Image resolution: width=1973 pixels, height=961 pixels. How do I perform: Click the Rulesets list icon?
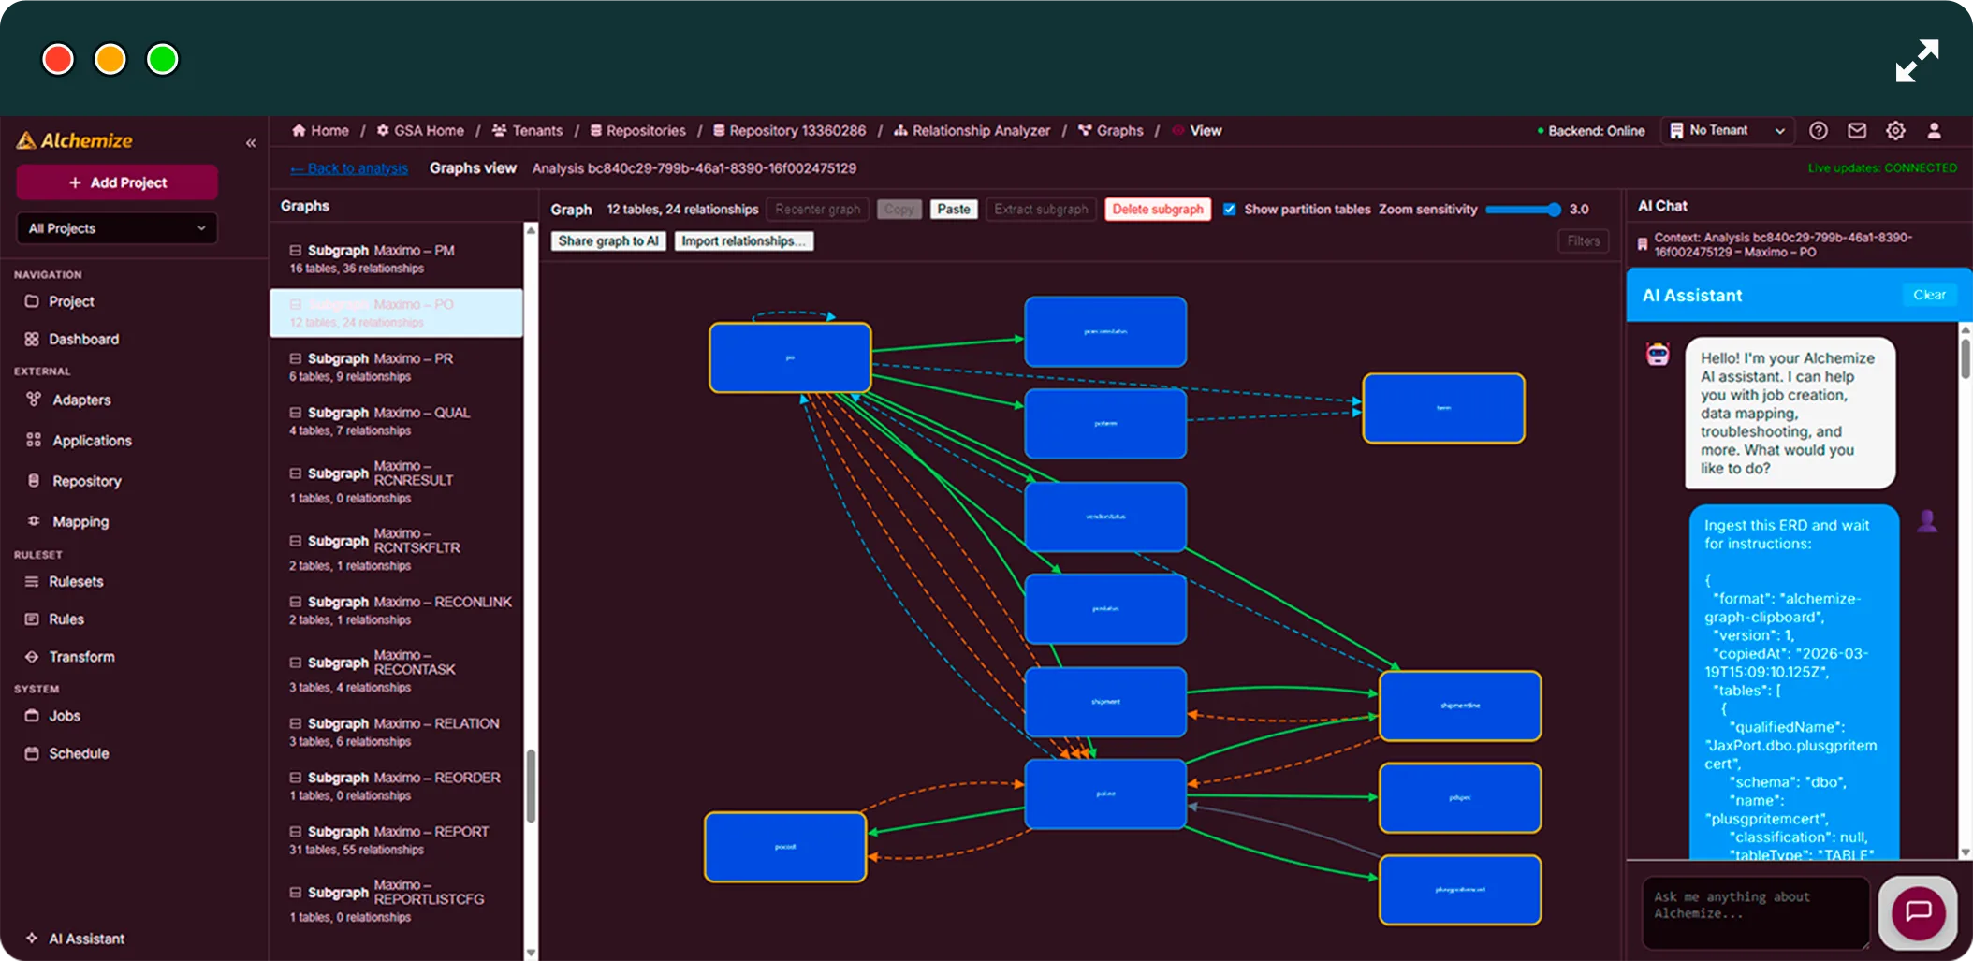[x=32, y=581]
